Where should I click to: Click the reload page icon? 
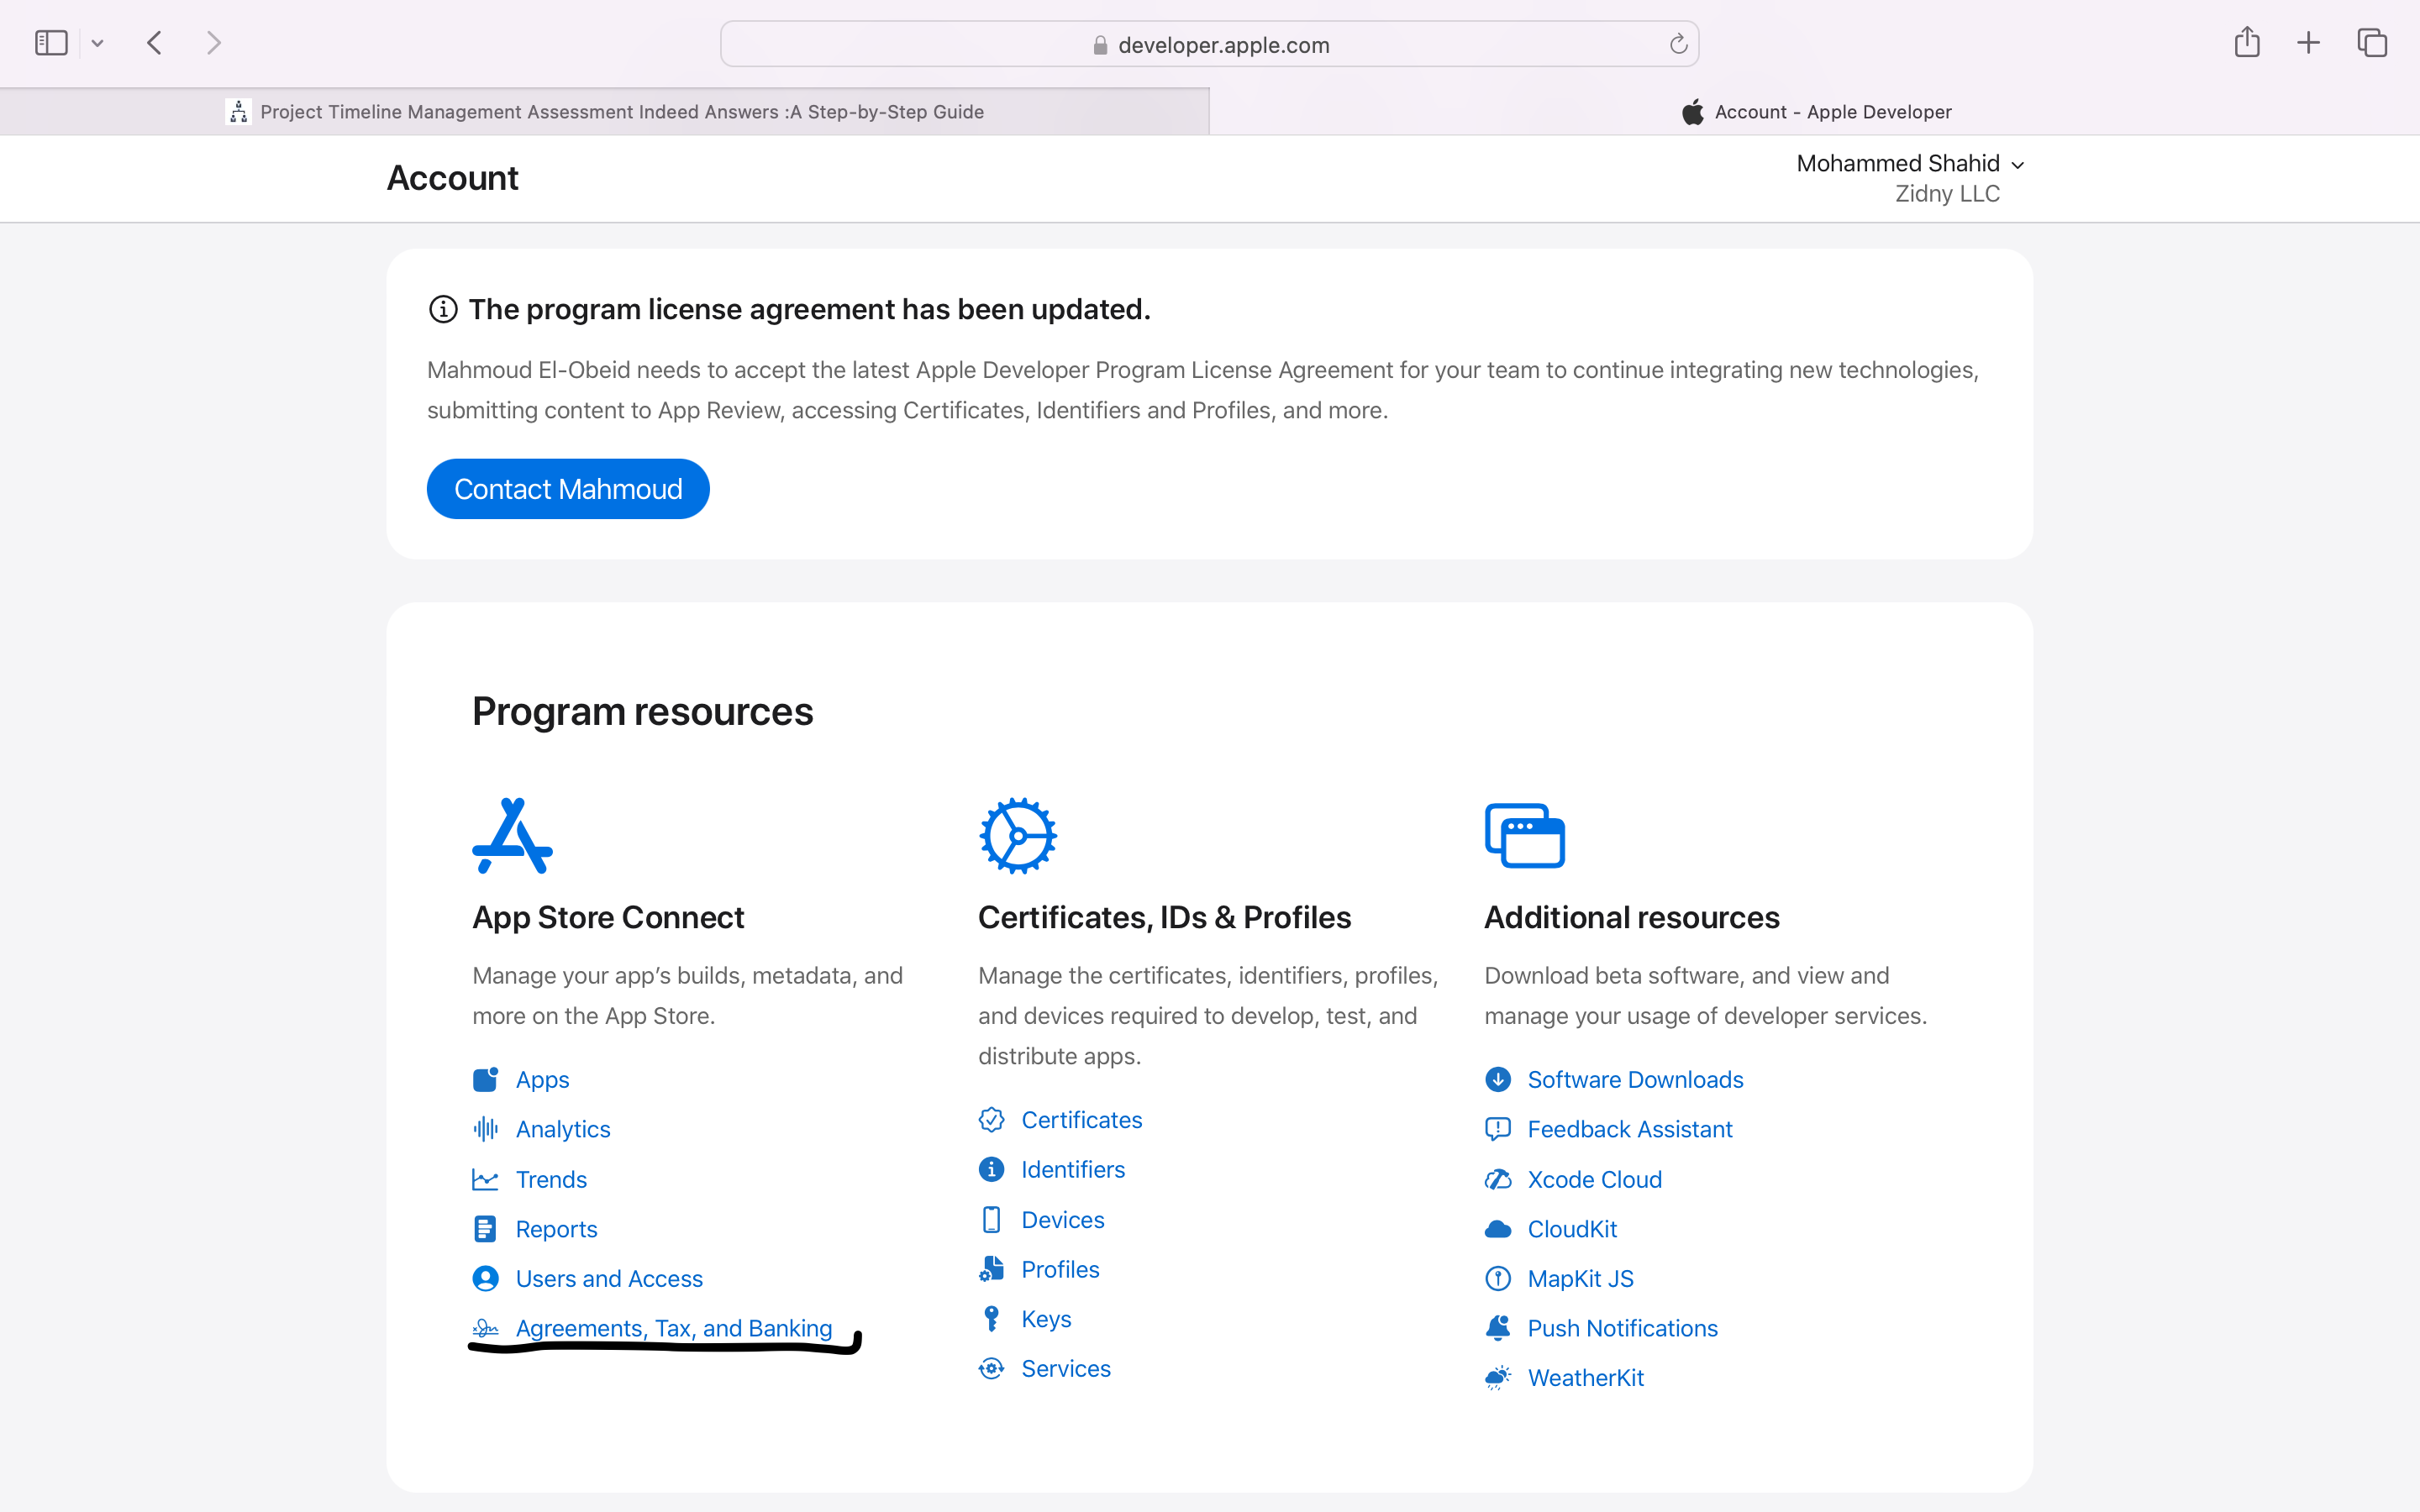(x=1678, y=44)
